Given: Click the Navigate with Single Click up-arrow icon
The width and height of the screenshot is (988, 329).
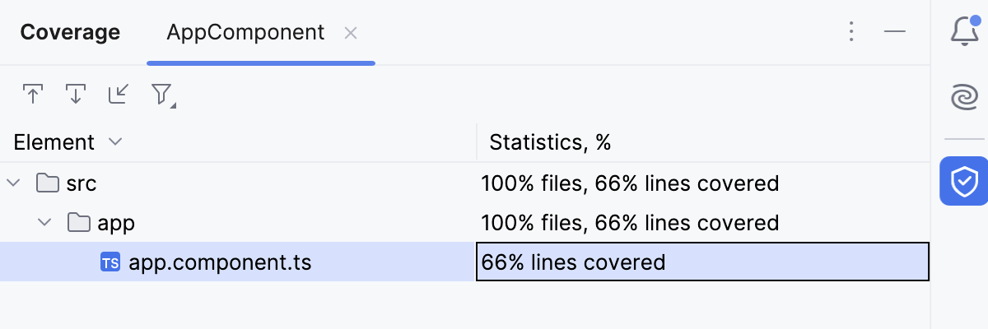Looking at the screenshot, I should click(33, 94).
